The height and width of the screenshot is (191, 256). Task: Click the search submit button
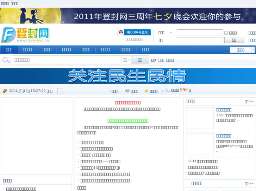point(140,60)
